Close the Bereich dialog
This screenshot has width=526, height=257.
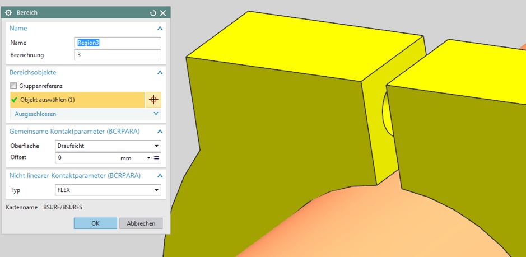pos(163,13)
